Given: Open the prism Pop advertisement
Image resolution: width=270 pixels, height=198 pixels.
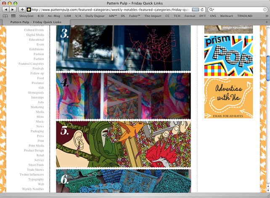Looking at the screenshot, I should 228,56.
